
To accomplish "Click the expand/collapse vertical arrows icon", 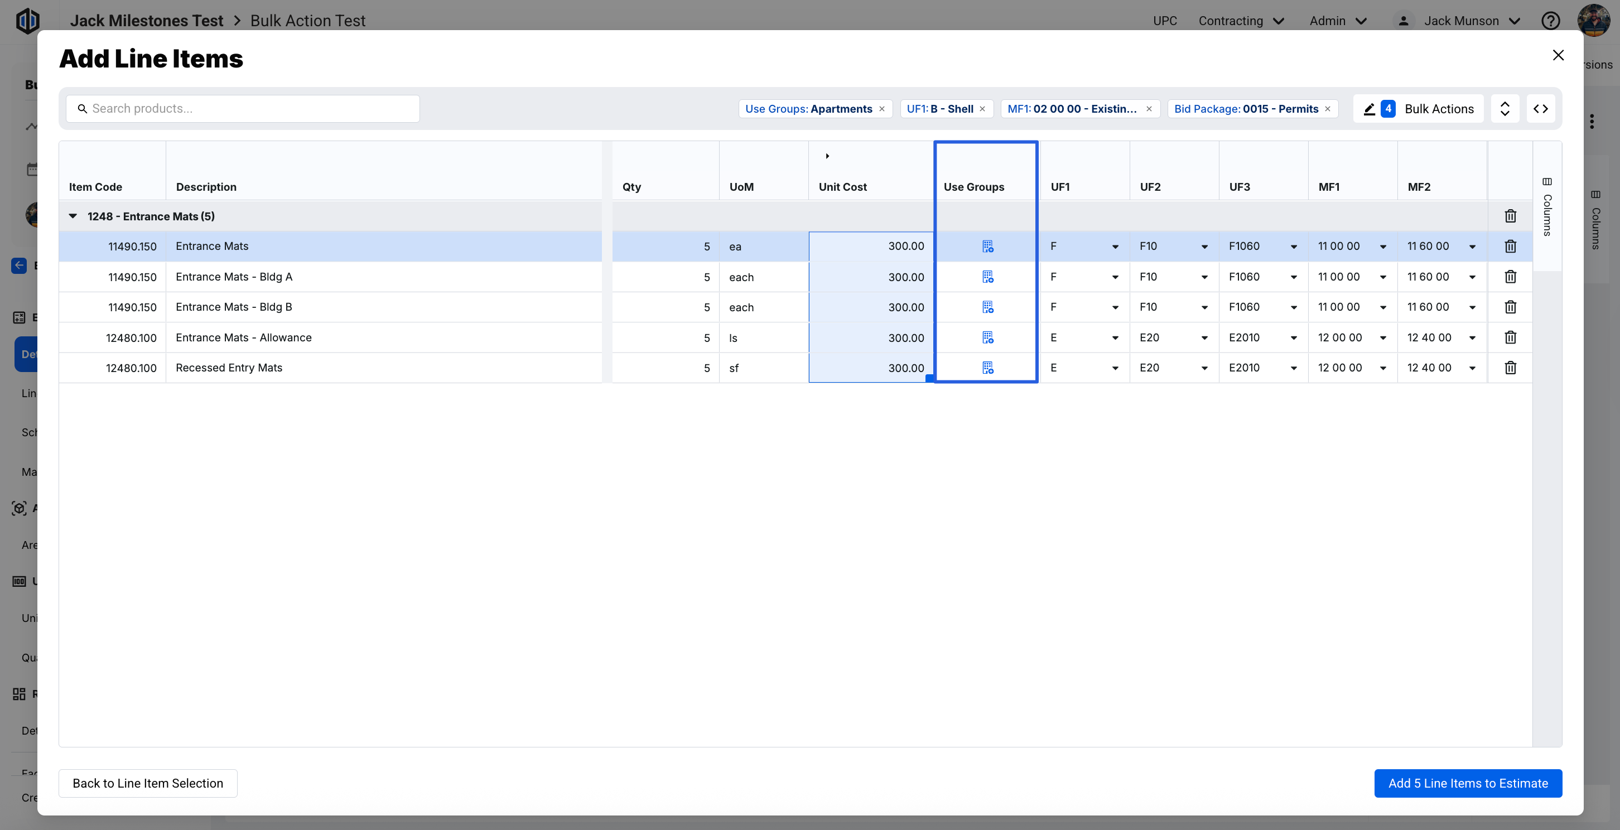I will [x=1505, y=109].
